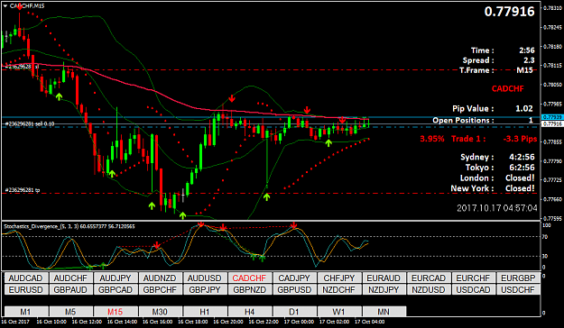Open USDCAD chart
The height and width of the screenshot is (328, 564).
[473, 289]
